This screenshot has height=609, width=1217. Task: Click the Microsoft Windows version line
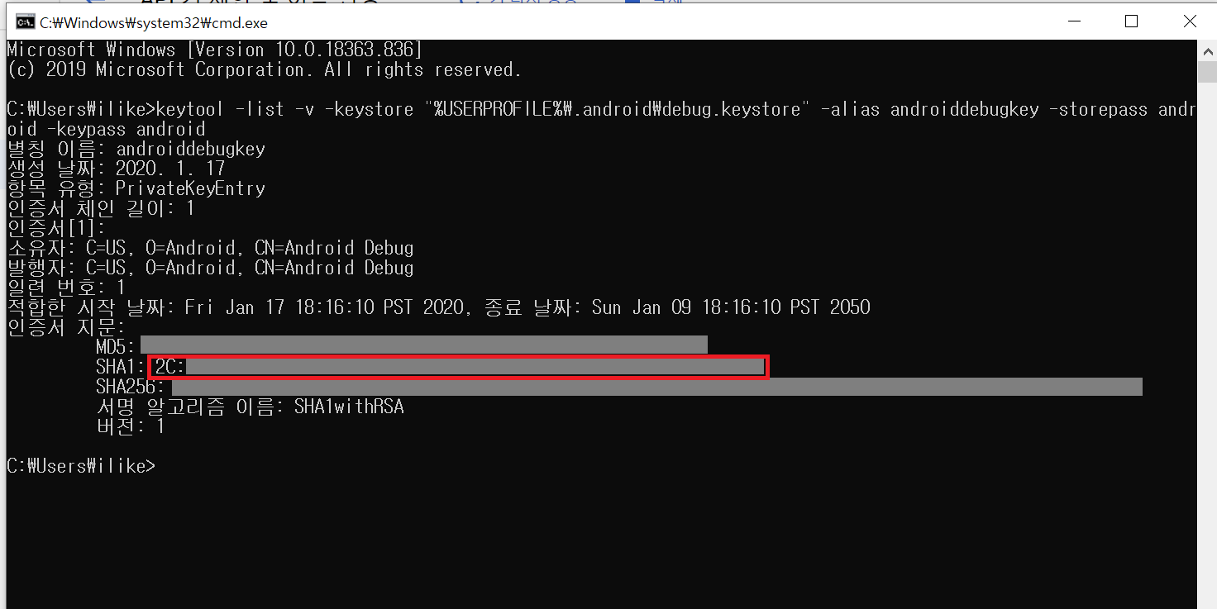[215, 50]
